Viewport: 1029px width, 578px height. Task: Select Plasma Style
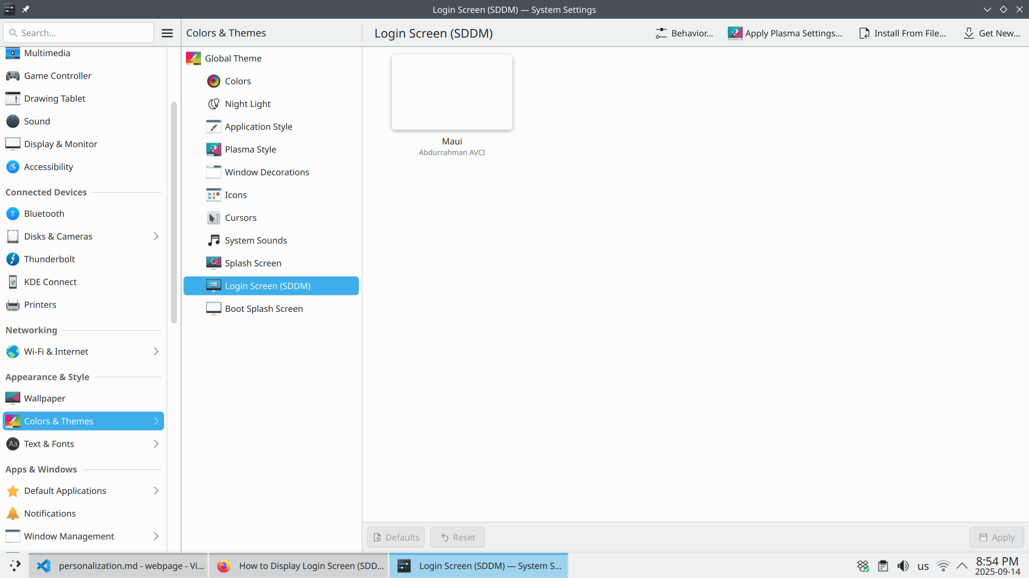(271, 149)
